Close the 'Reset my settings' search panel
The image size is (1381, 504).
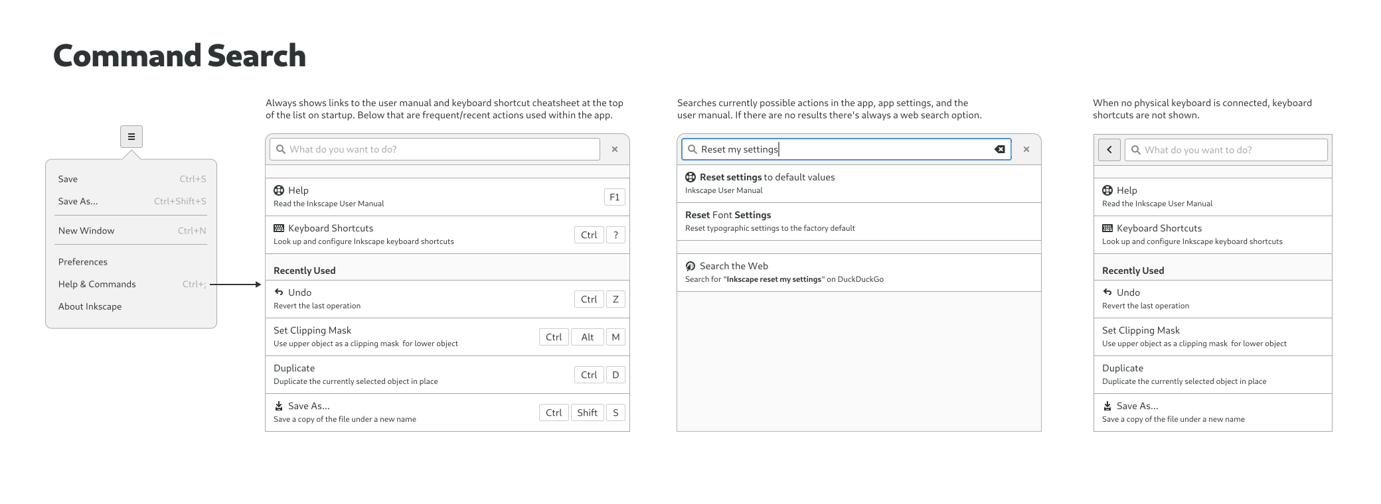tap(1026, 149)
